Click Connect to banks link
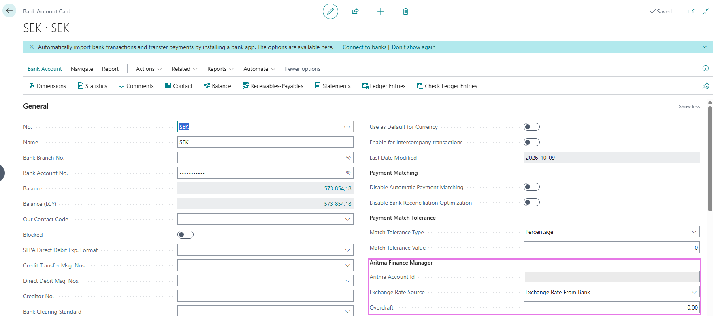Viewport: 718px width, 316px height. coord(364,47)
